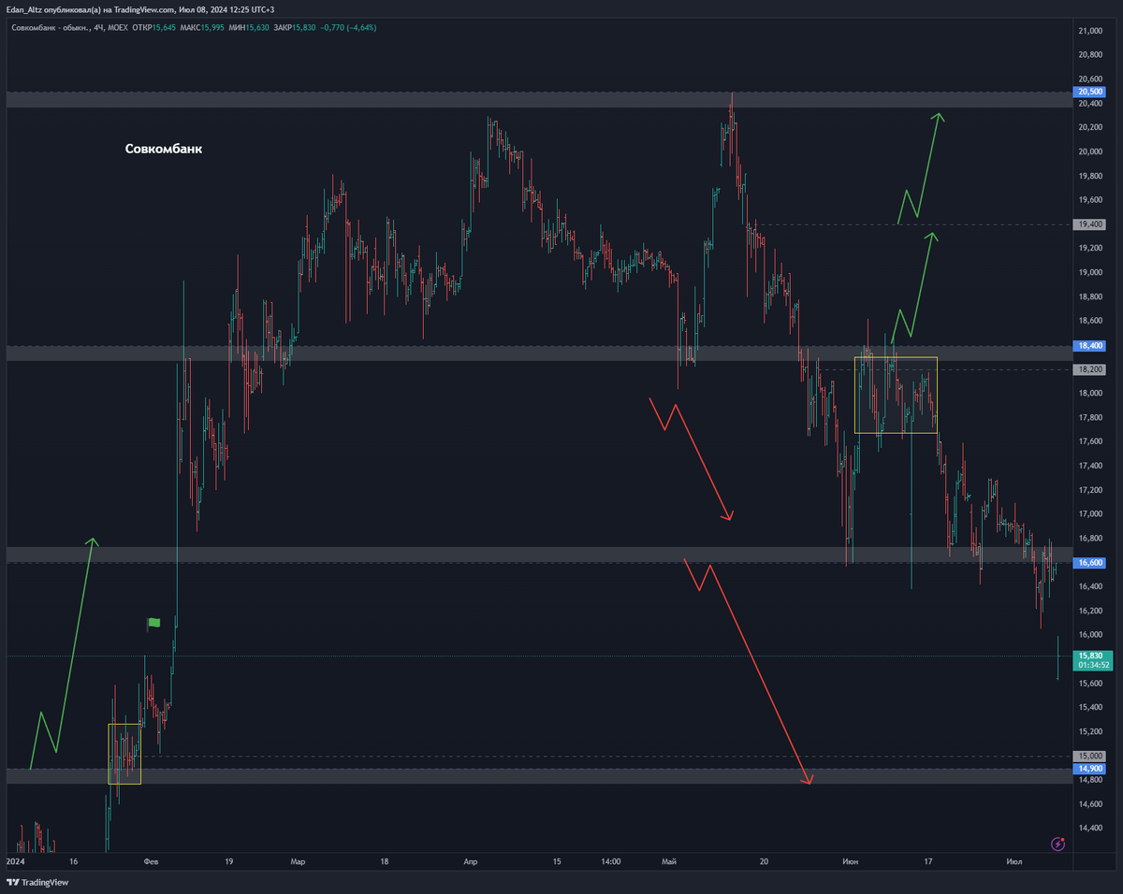Image resolution: width=1123 pixels, height=894 pixels.
Task: Click the MOEX exchange label in legend
Action: point(118,27)
